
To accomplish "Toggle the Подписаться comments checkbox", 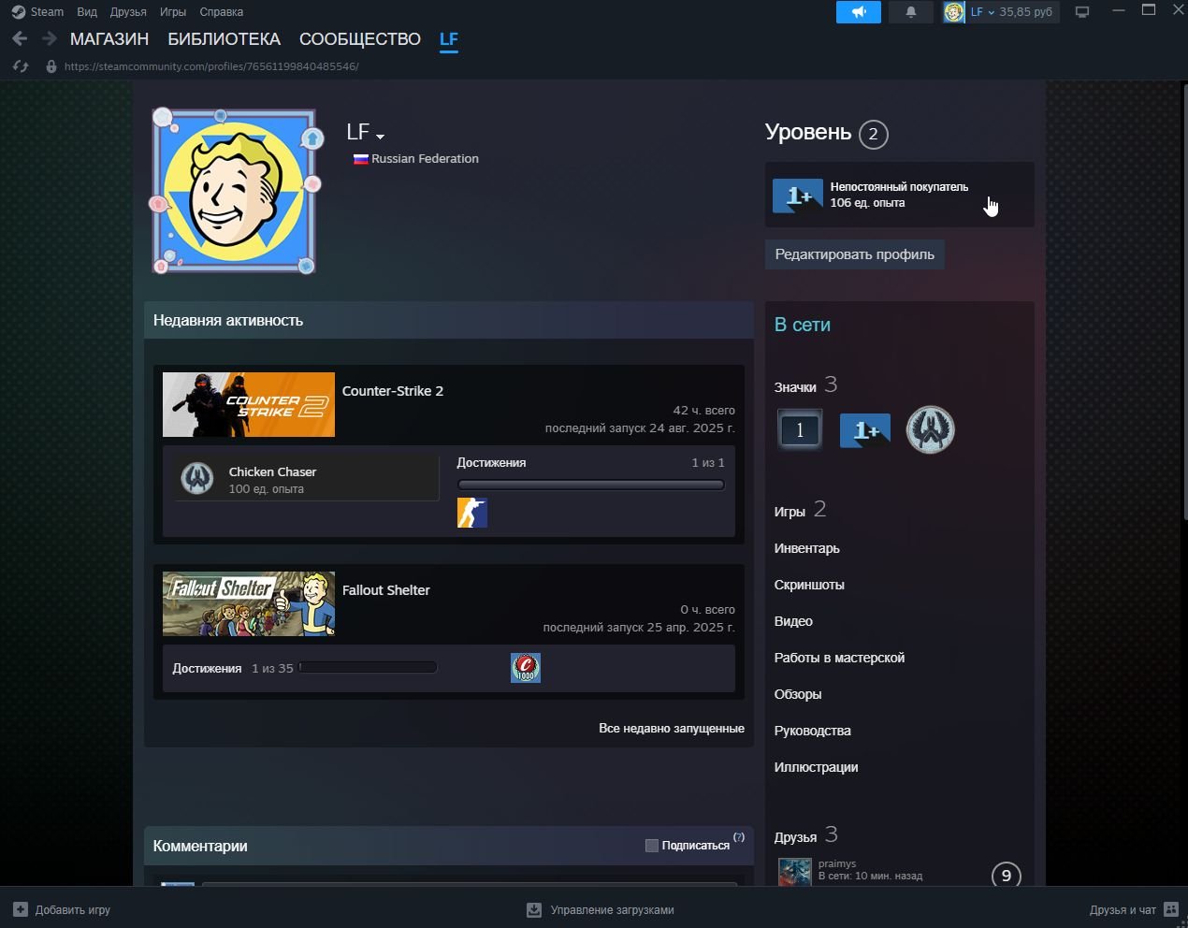I will click(x=652, y=846).
